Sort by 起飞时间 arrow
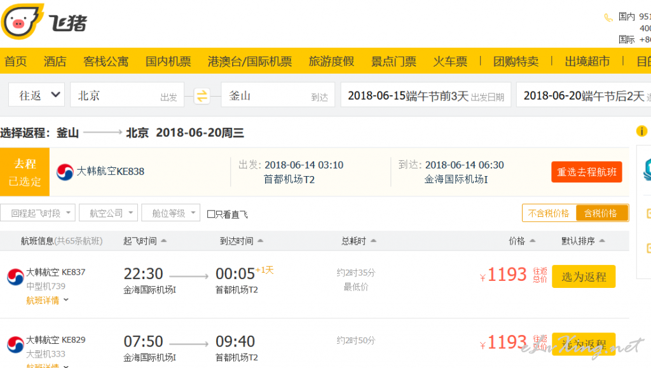The image size is (651, 368). click(x=163, y=241)
